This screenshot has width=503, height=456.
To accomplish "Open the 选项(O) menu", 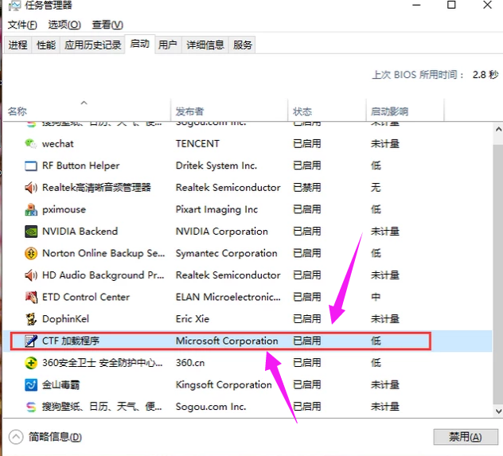I will point(64,25).
